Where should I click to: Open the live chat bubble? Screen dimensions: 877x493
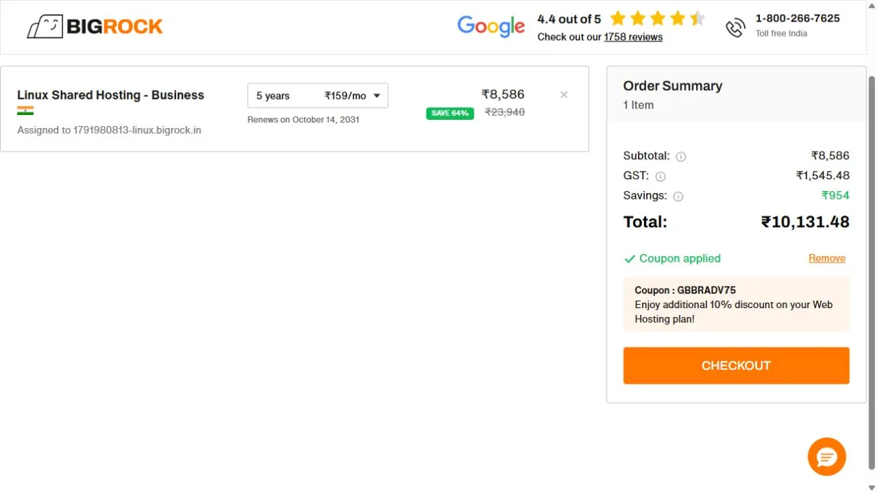(827, 457)
